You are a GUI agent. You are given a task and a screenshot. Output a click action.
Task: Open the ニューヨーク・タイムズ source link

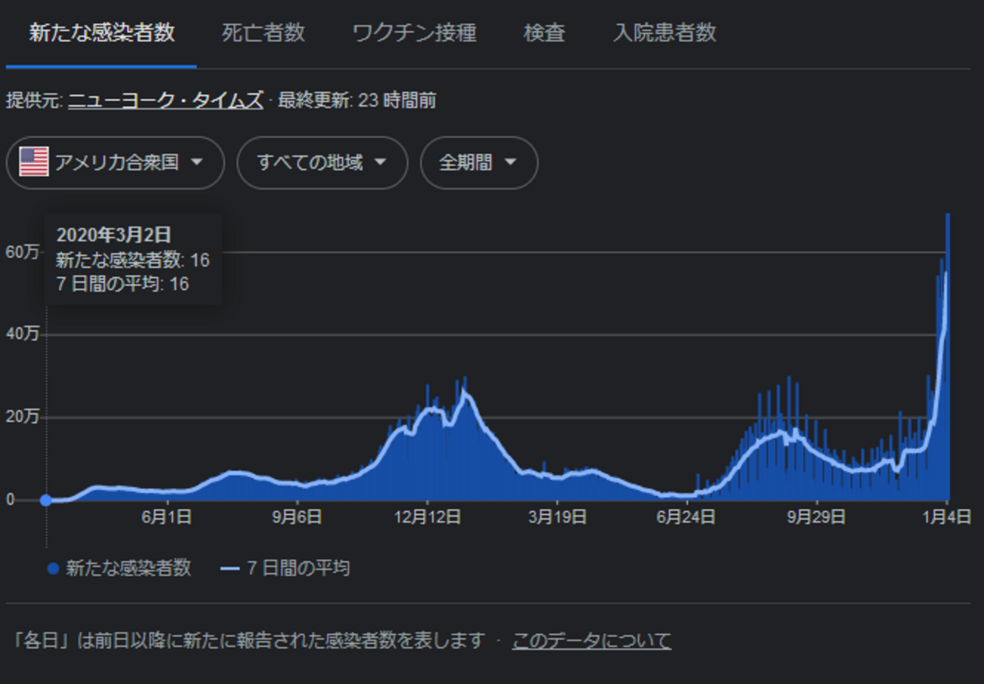pos(166,100)
